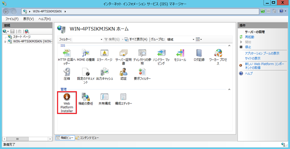Viewport: 290px width, 149px height.
Task: Open the ディレクトリの参照 feature
Action: coord(142,57)
